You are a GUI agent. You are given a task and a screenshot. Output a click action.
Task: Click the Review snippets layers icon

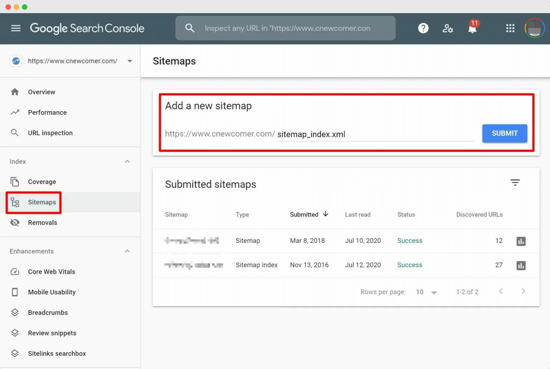click(x=15, y=333)
